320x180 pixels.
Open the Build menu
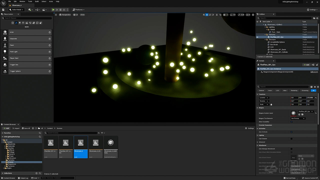click(37, 1)
